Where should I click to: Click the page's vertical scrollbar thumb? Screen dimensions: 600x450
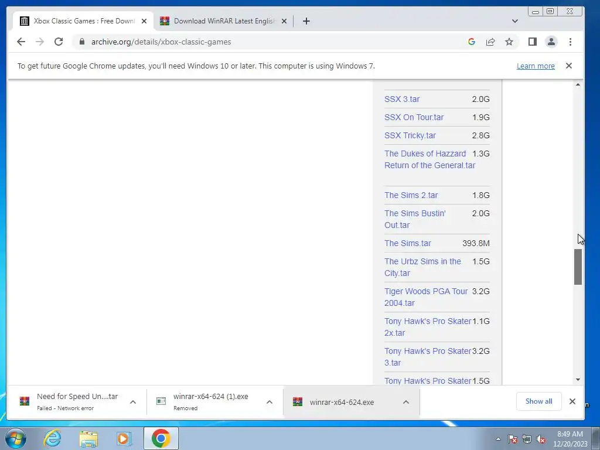click(x=578, y=267)
